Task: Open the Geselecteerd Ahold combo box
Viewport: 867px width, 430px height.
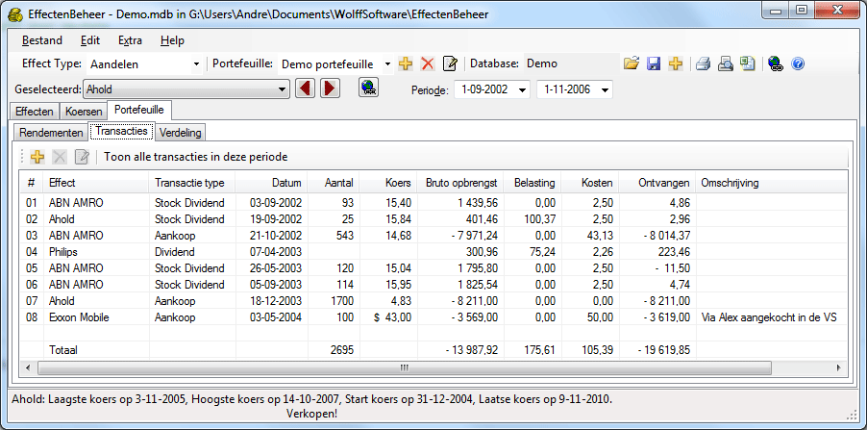Action: tap(282, 89)
